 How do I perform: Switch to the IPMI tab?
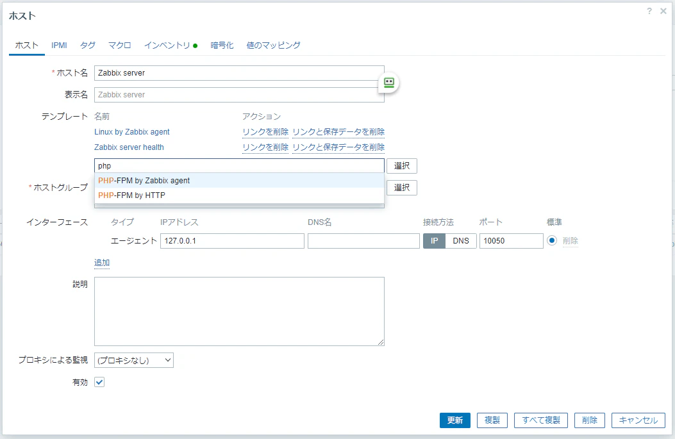point(59,46)
